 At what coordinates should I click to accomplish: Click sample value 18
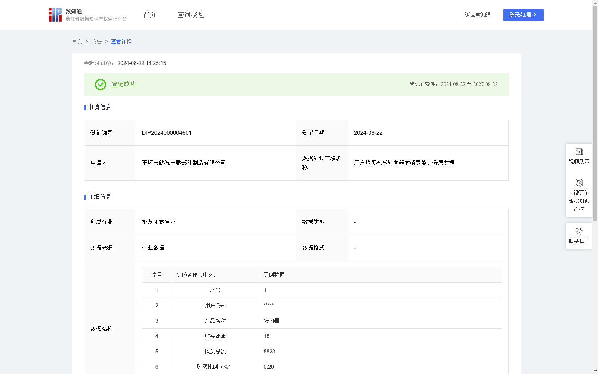(266, 336)
